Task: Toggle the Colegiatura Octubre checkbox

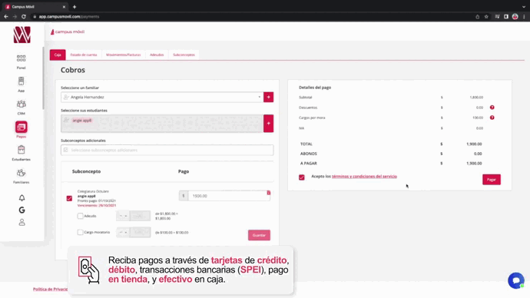Action: click(x=69, y=198)
